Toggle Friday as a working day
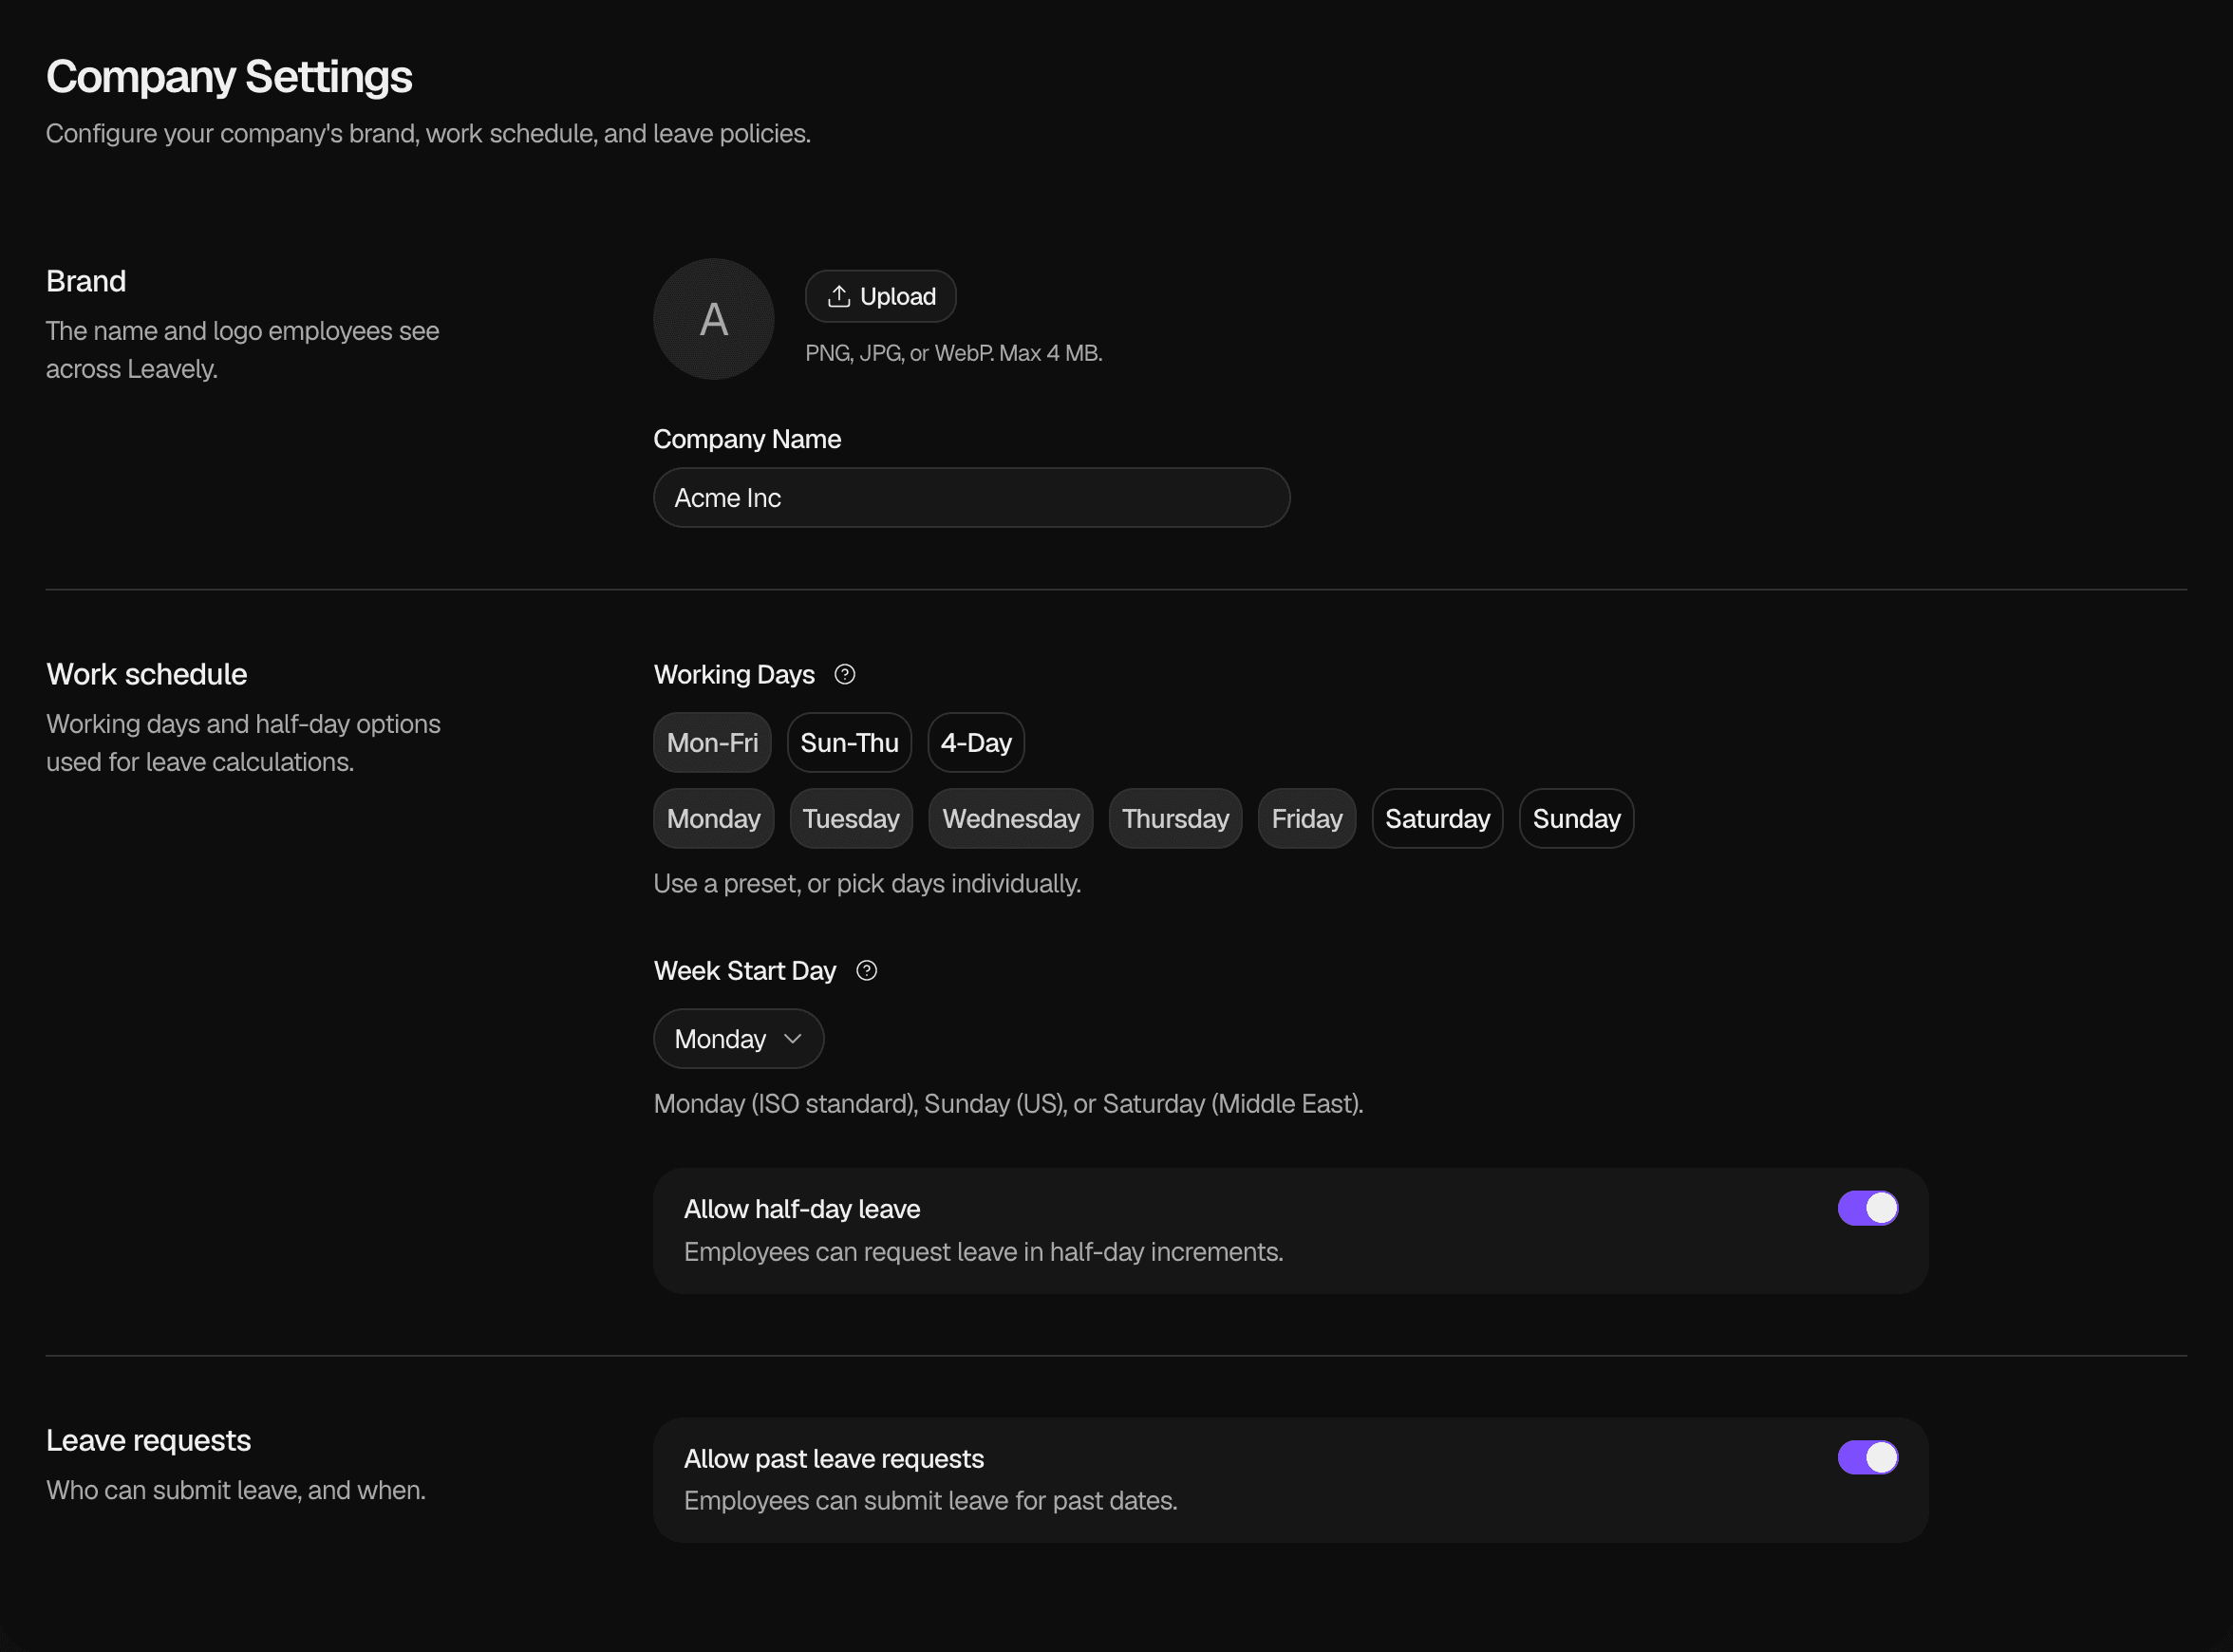The width and height of the screenshot is (2233, 1652). pyautogui.click(x=1307, y=819)
